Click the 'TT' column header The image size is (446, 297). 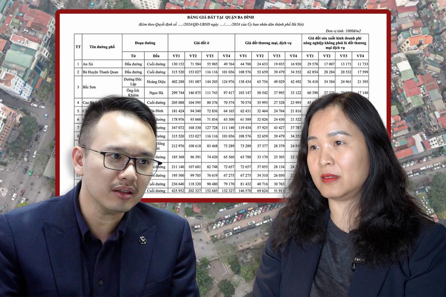pos(78,47)
